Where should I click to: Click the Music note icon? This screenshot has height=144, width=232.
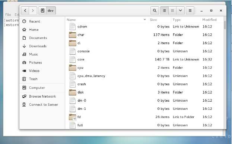24,55
